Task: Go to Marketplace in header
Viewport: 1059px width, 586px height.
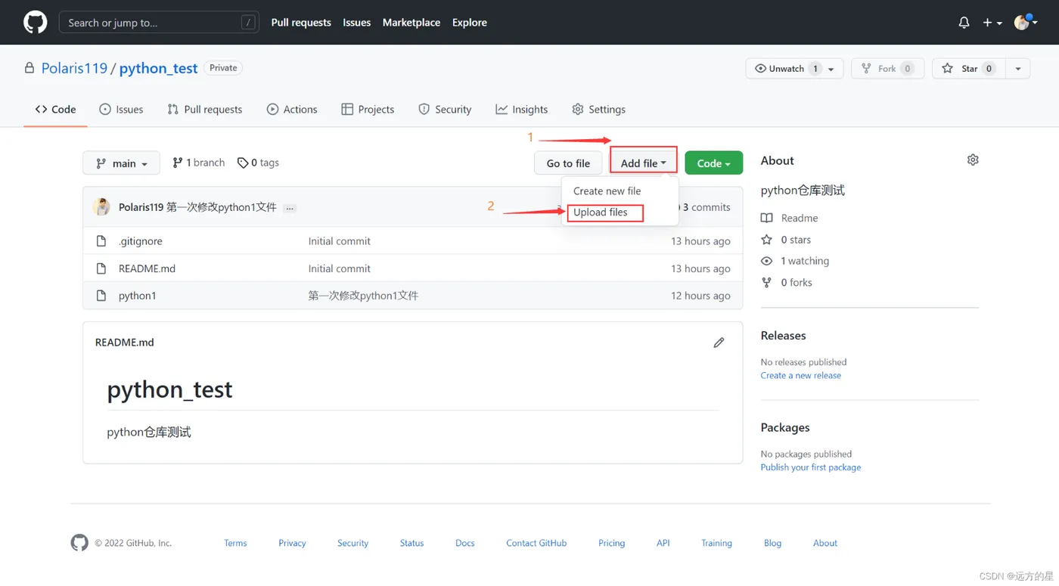Action: click(411, 23)
